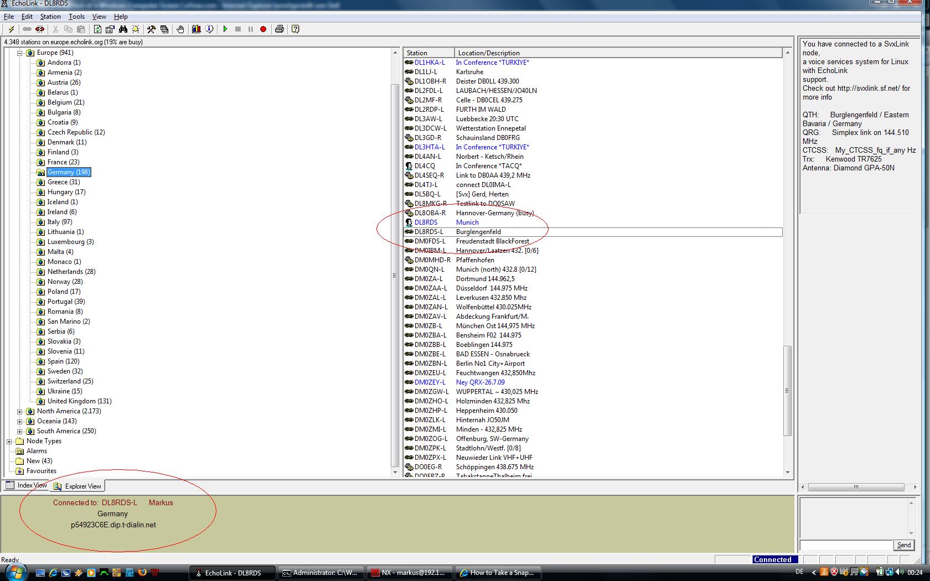930x581 pixels.
Task: Expand the South America tree node
Action: 19,432
